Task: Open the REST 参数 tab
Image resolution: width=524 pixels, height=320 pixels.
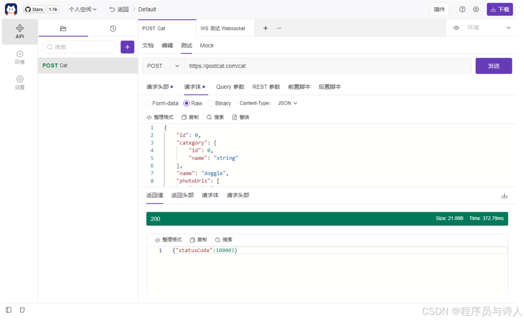Action: 266,87
